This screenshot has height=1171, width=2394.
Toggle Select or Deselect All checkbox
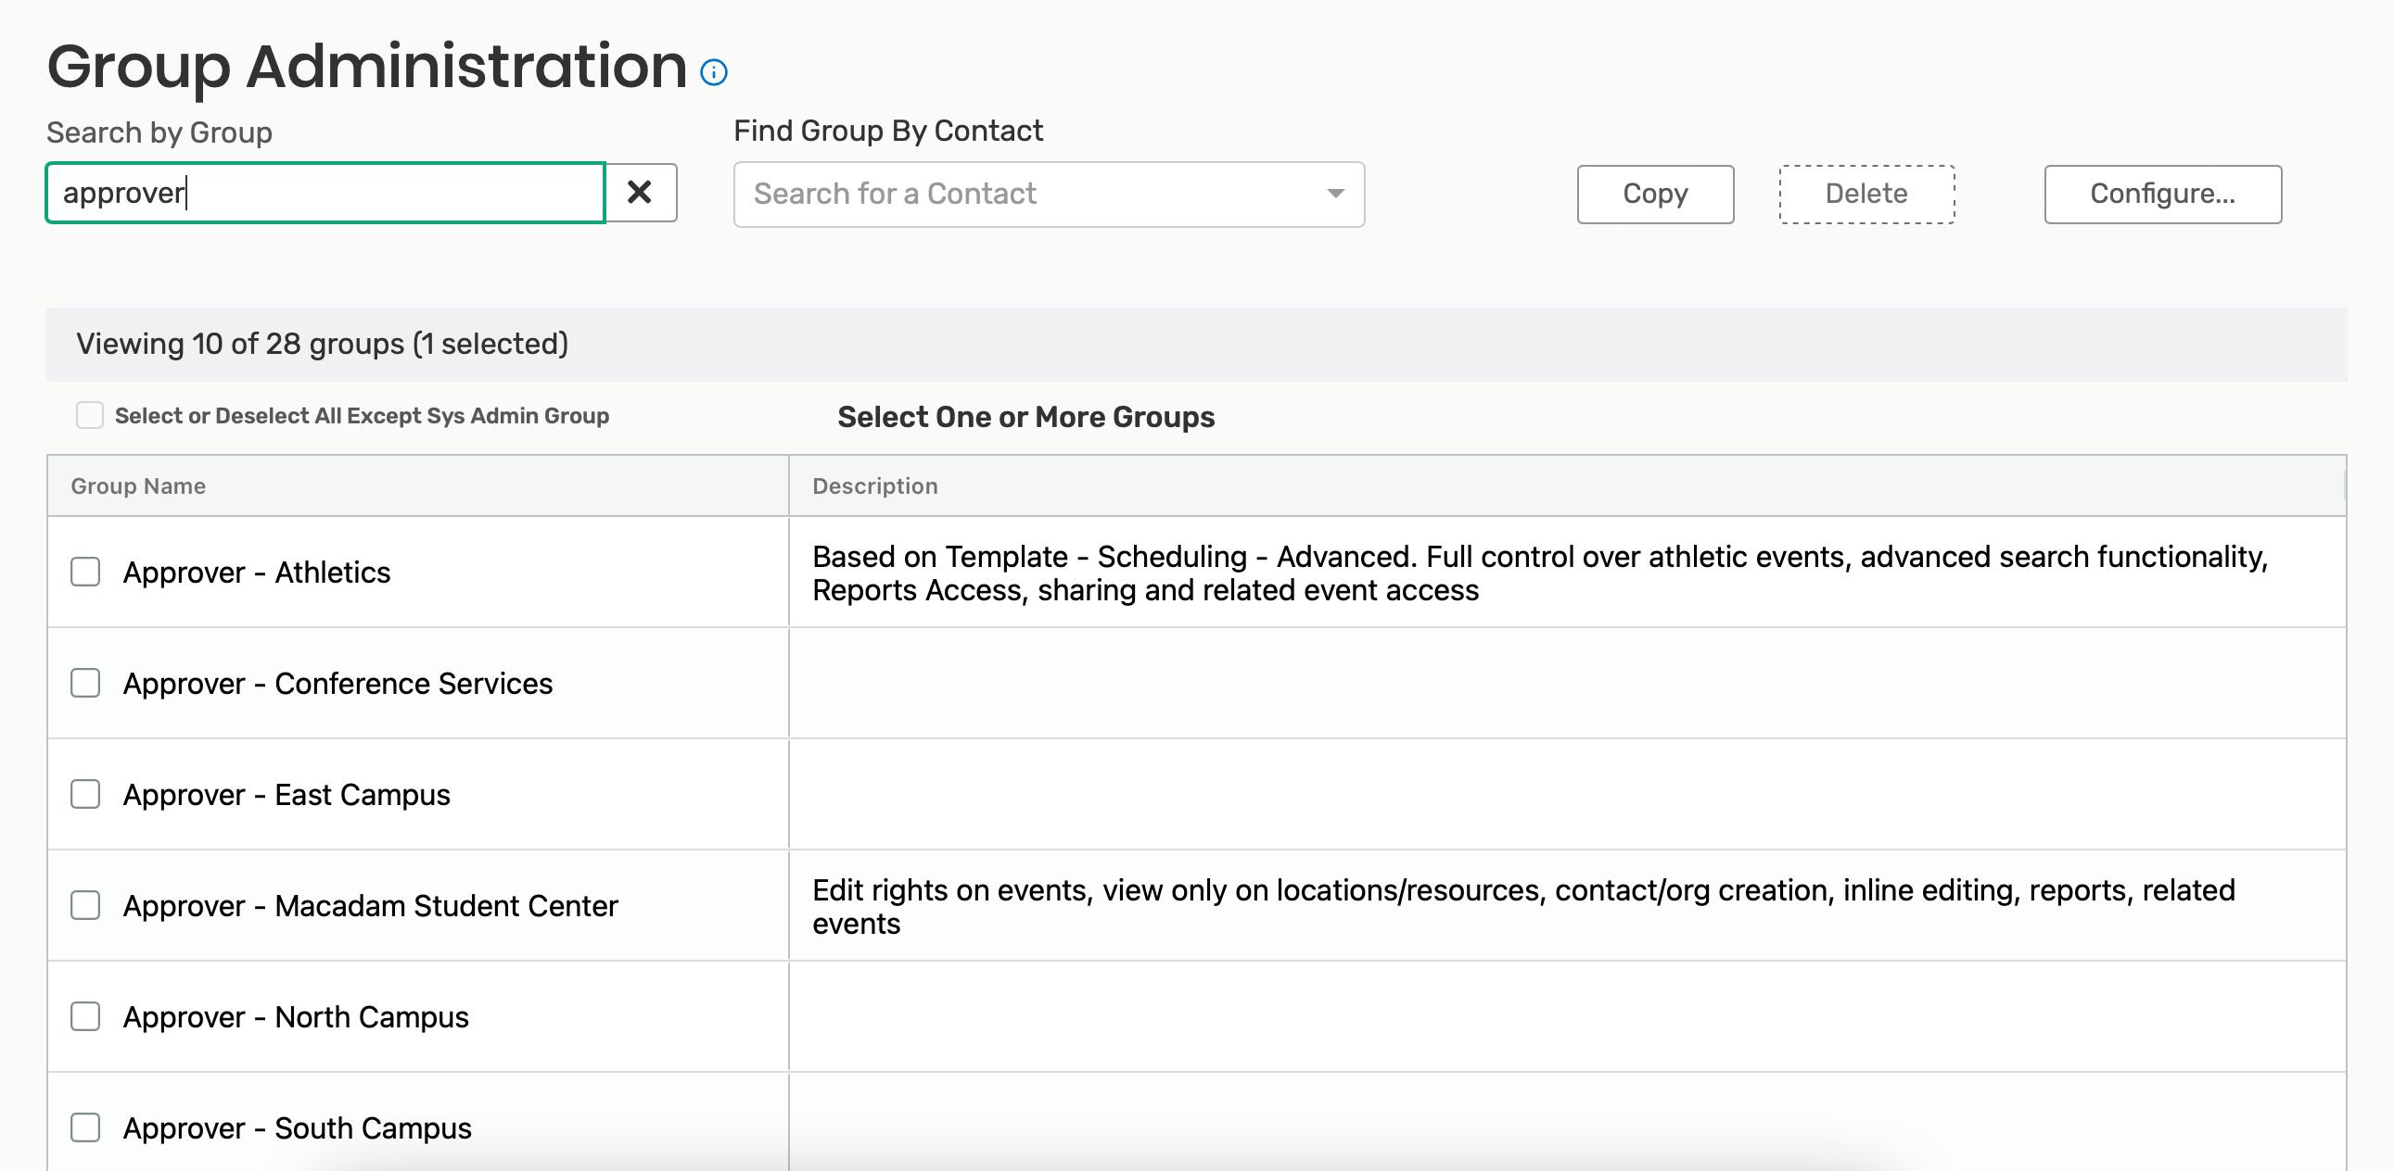pos(89,415)
